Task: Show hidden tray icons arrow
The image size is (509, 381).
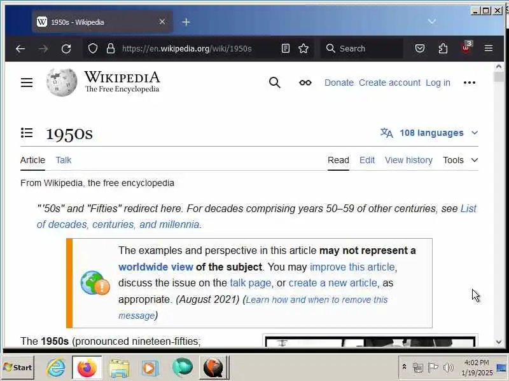Action: (404, 367)
